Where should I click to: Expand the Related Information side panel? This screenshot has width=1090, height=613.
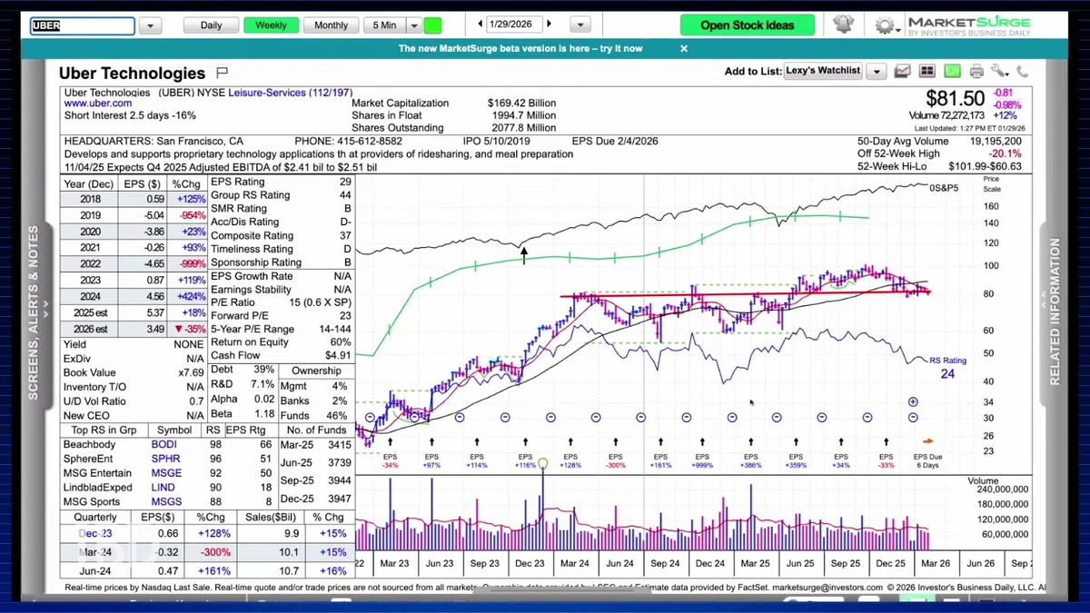point(1055,311)
